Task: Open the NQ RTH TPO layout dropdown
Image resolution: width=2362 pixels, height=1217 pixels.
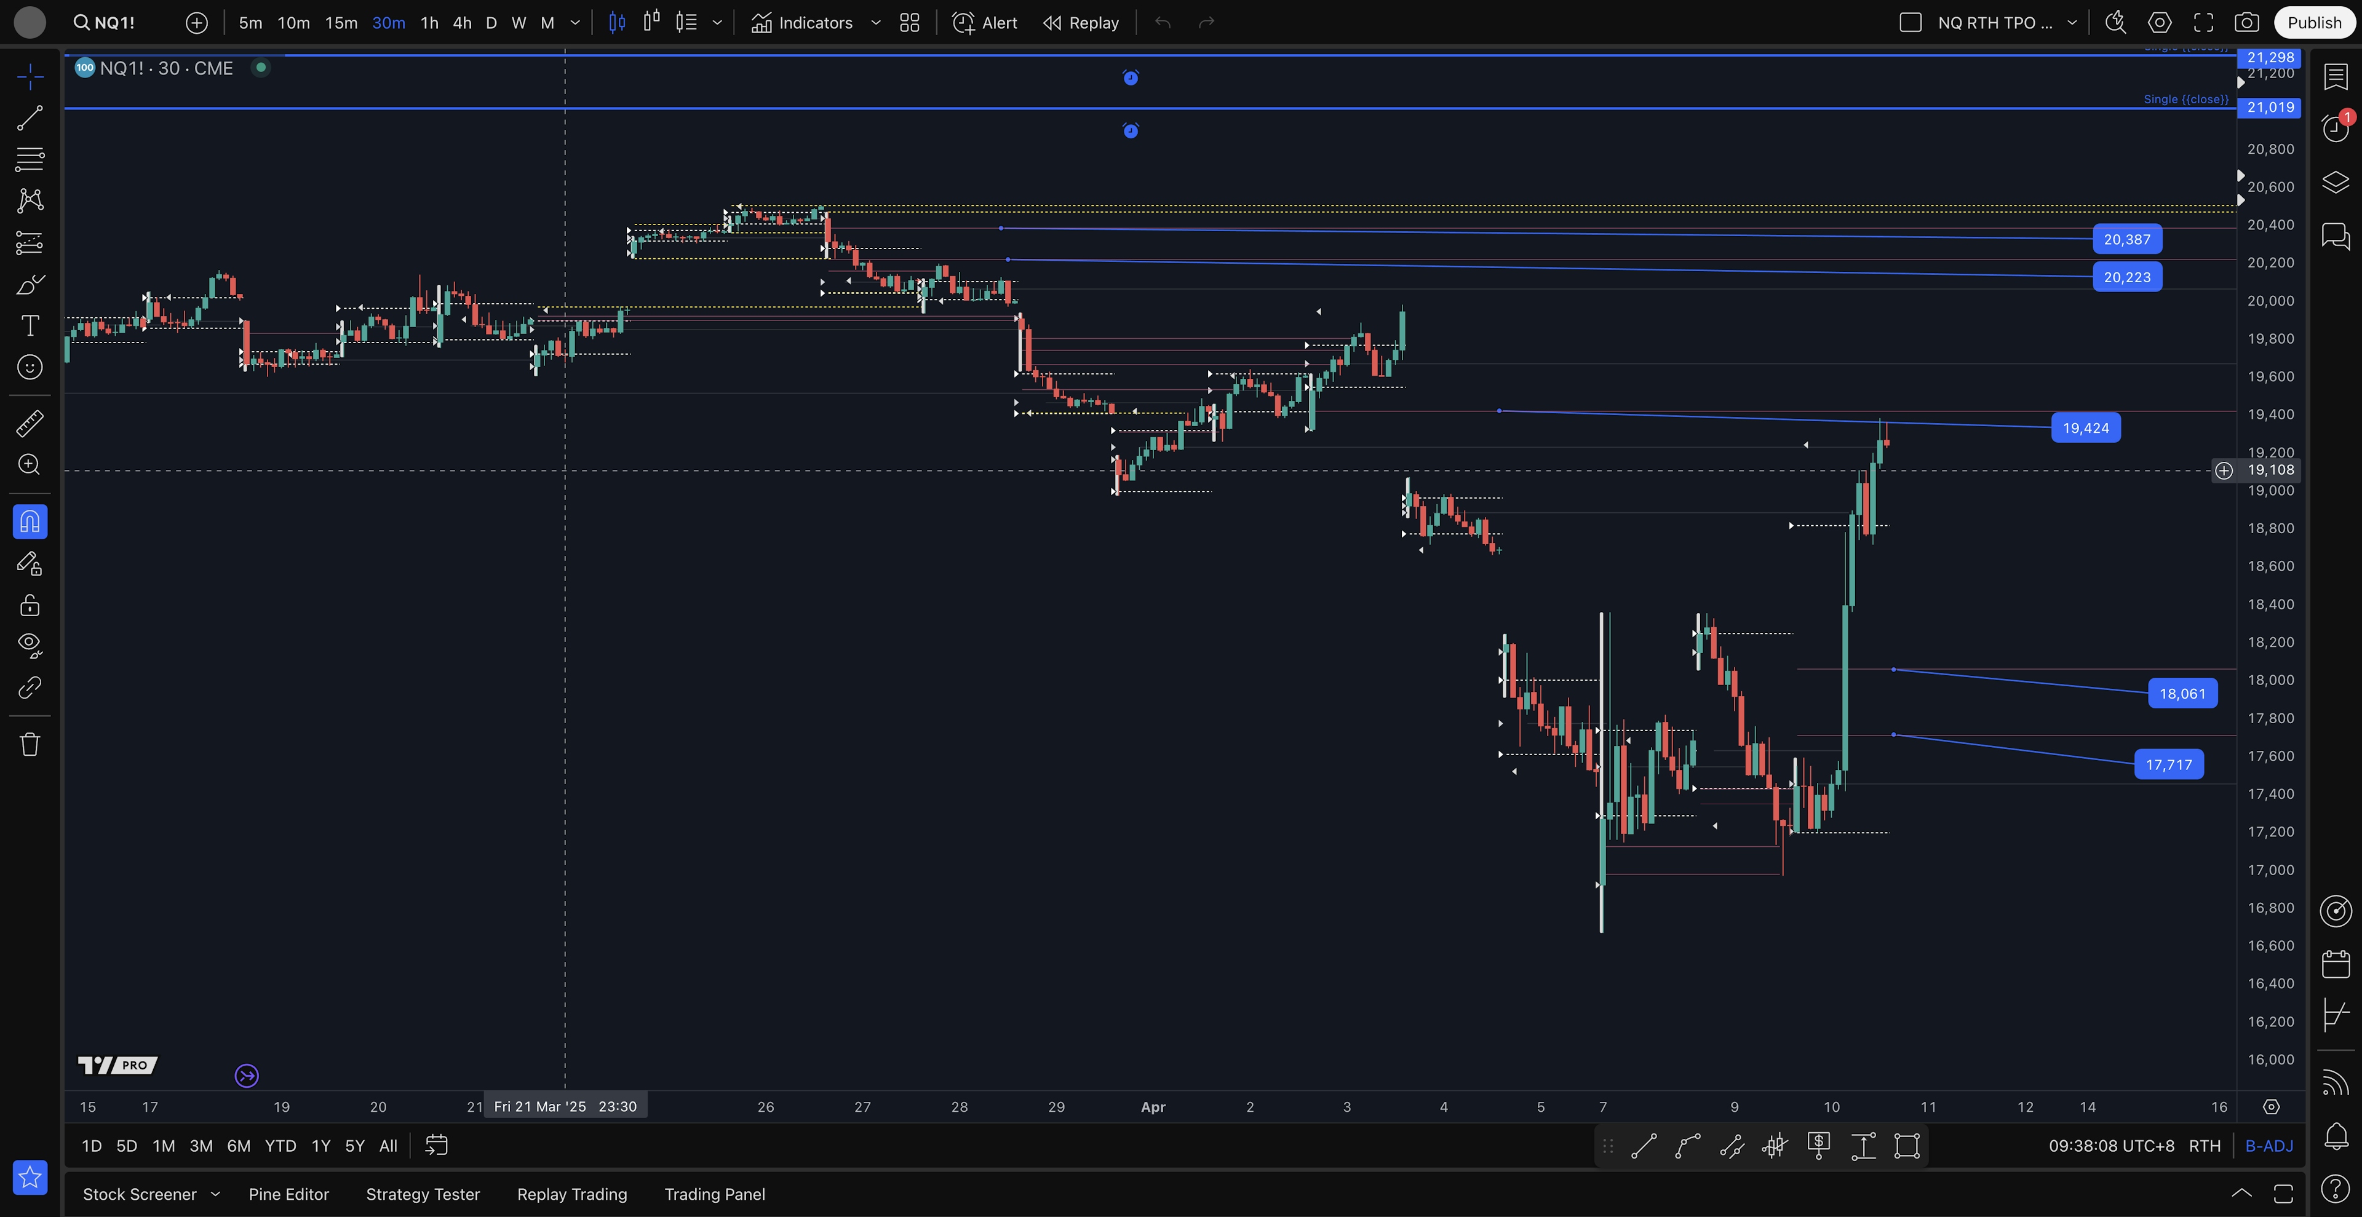Action: click(2071, 23)
